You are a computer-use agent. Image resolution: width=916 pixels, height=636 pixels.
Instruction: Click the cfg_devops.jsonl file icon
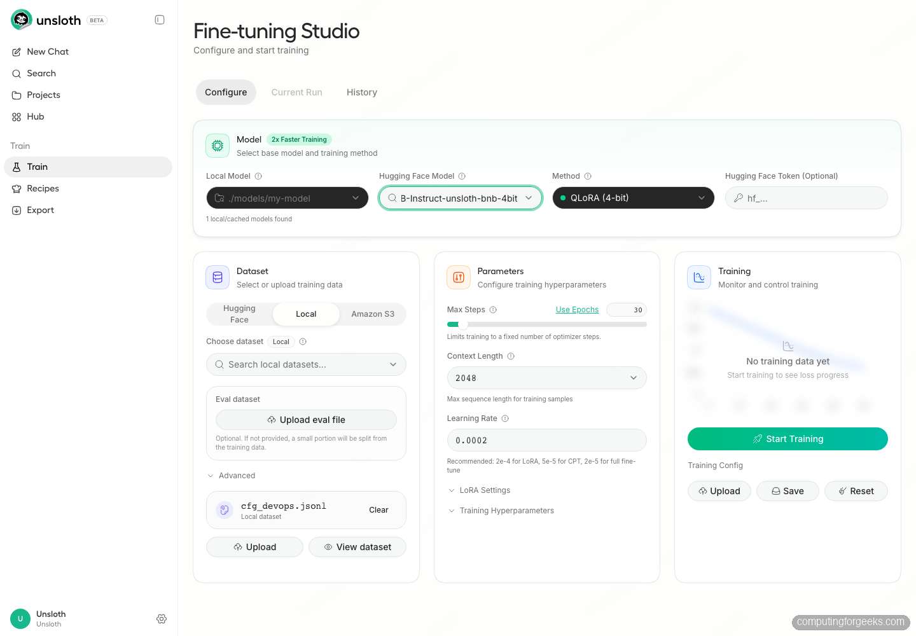(225, 510)
